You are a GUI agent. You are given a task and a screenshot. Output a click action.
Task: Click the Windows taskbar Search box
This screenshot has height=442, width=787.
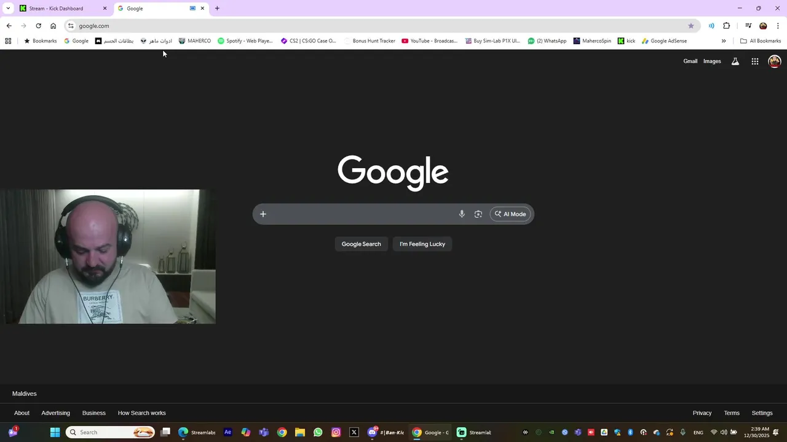click(111, 432)
